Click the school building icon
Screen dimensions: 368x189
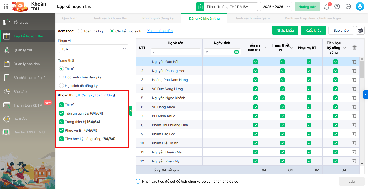point(200,7)
